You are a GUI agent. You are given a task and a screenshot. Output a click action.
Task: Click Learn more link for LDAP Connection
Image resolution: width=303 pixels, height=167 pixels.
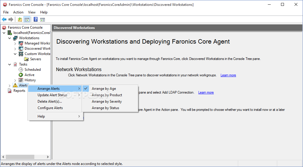click(x=206, y=92)
